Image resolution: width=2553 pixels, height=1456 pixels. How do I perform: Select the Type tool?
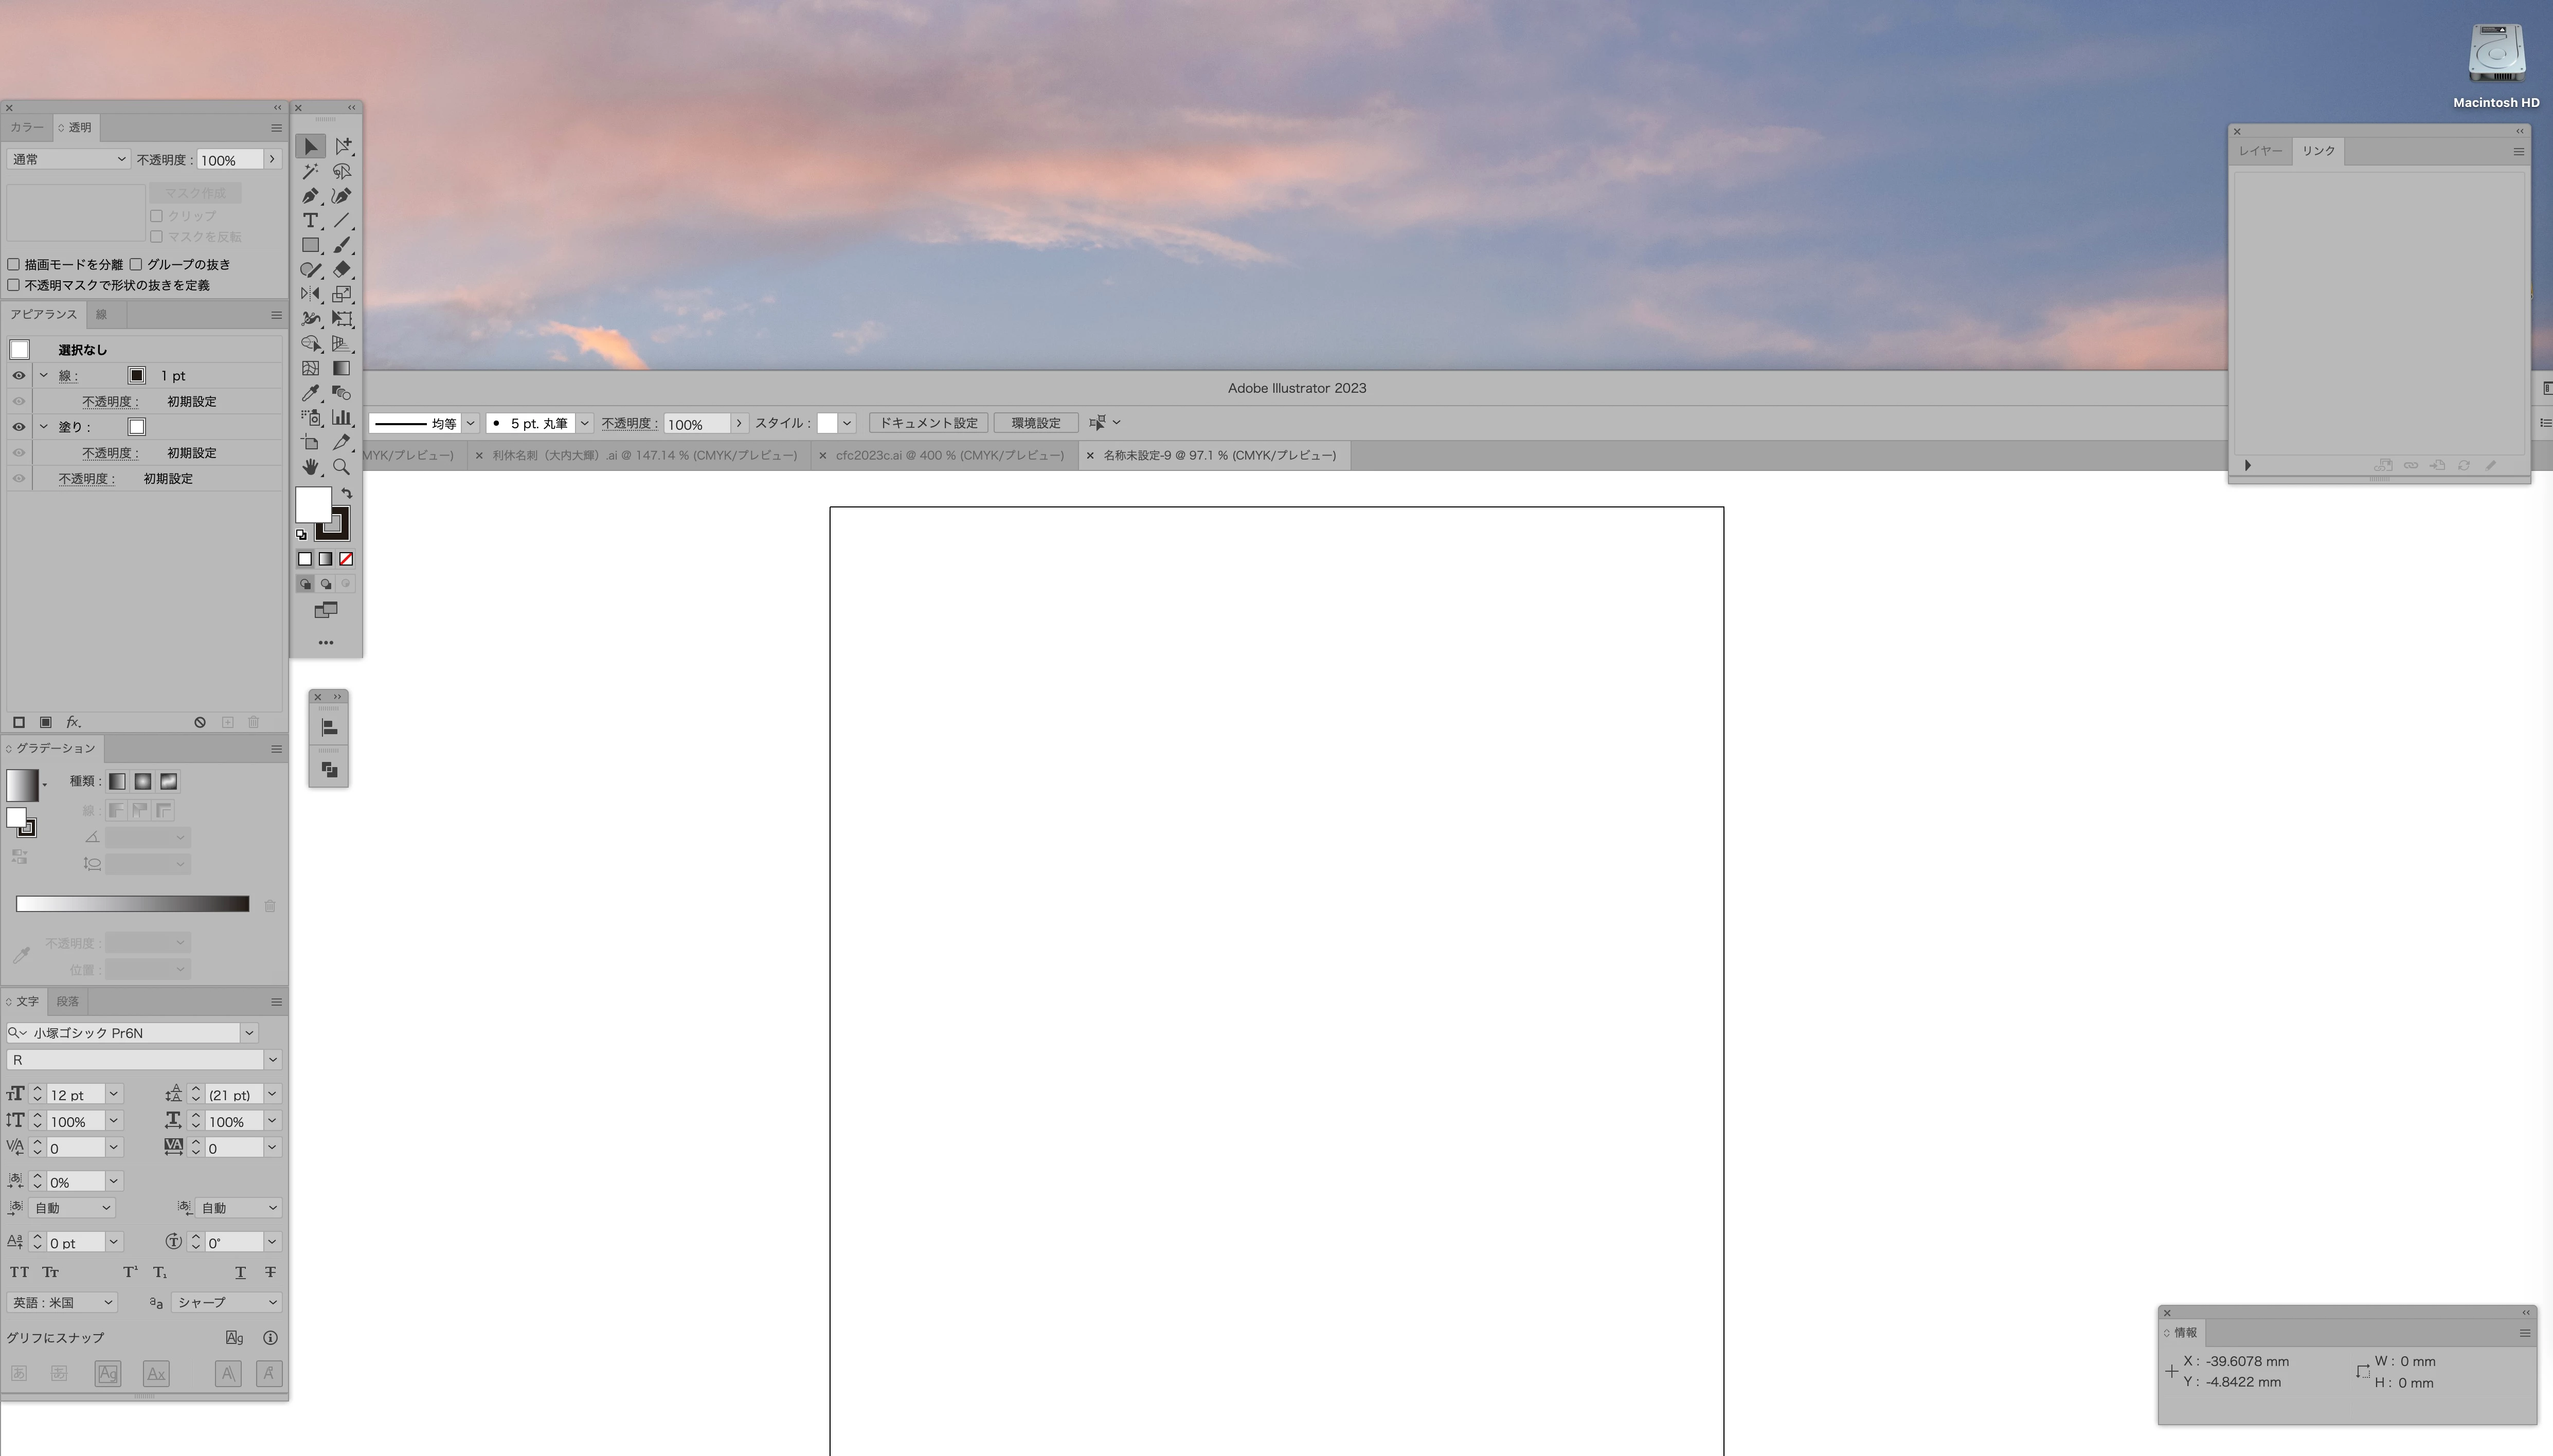310,220
